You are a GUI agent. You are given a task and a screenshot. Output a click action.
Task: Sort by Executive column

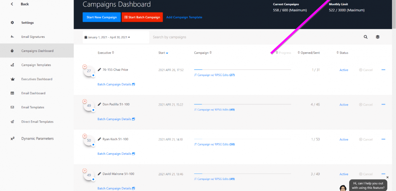click(106, 53)
